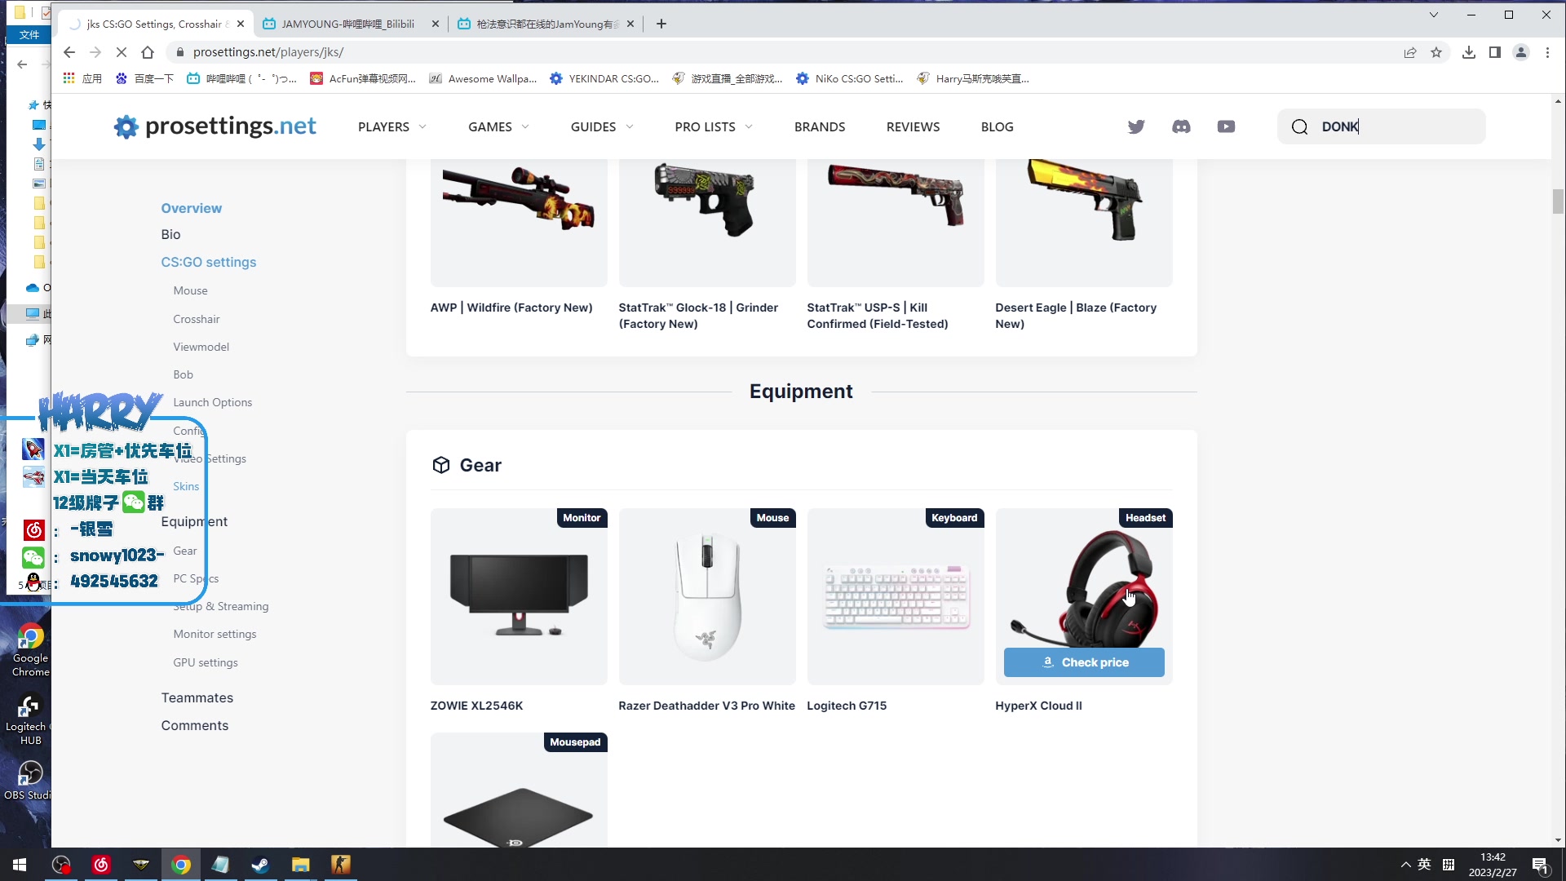Open CS:GO from the taskbar
The image size is (1566, 881).
(341, 865)
